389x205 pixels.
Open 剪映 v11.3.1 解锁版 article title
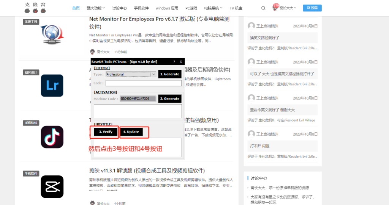pyautogui.click(x=147, y=171)
